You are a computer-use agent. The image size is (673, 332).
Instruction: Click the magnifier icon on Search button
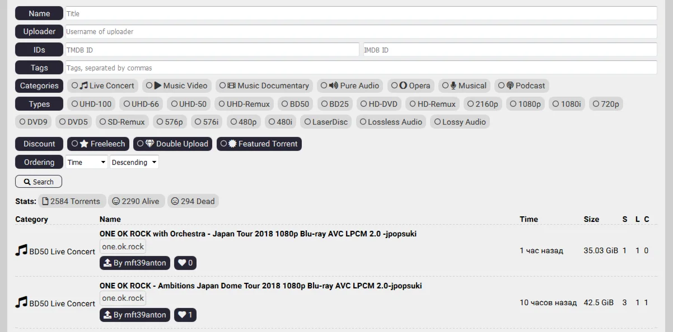coord(26,182)
